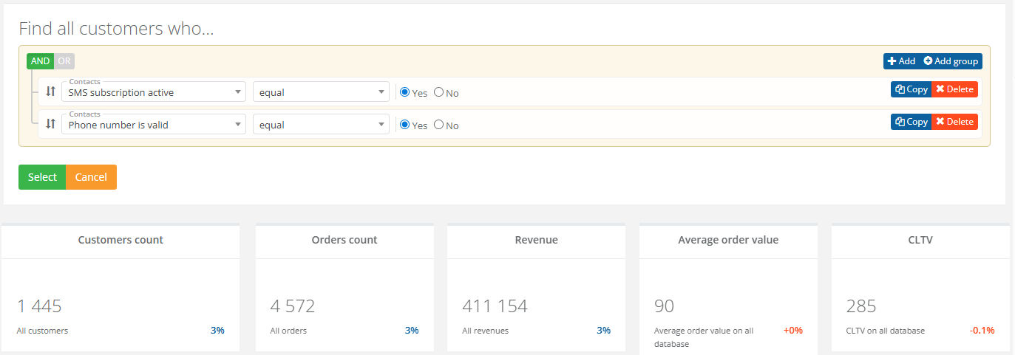Select Yes for Phone number is valid

click(405, 125)
